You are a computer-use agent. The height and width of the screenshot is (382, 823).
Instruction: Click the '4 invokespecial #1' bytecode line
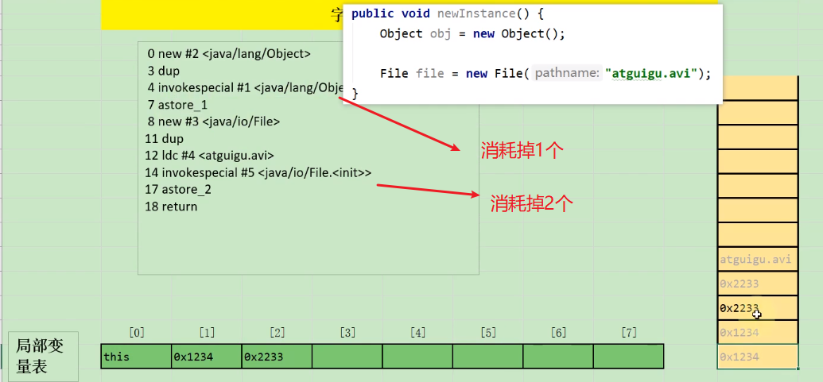pyautogui.click(x=245, y=87)
